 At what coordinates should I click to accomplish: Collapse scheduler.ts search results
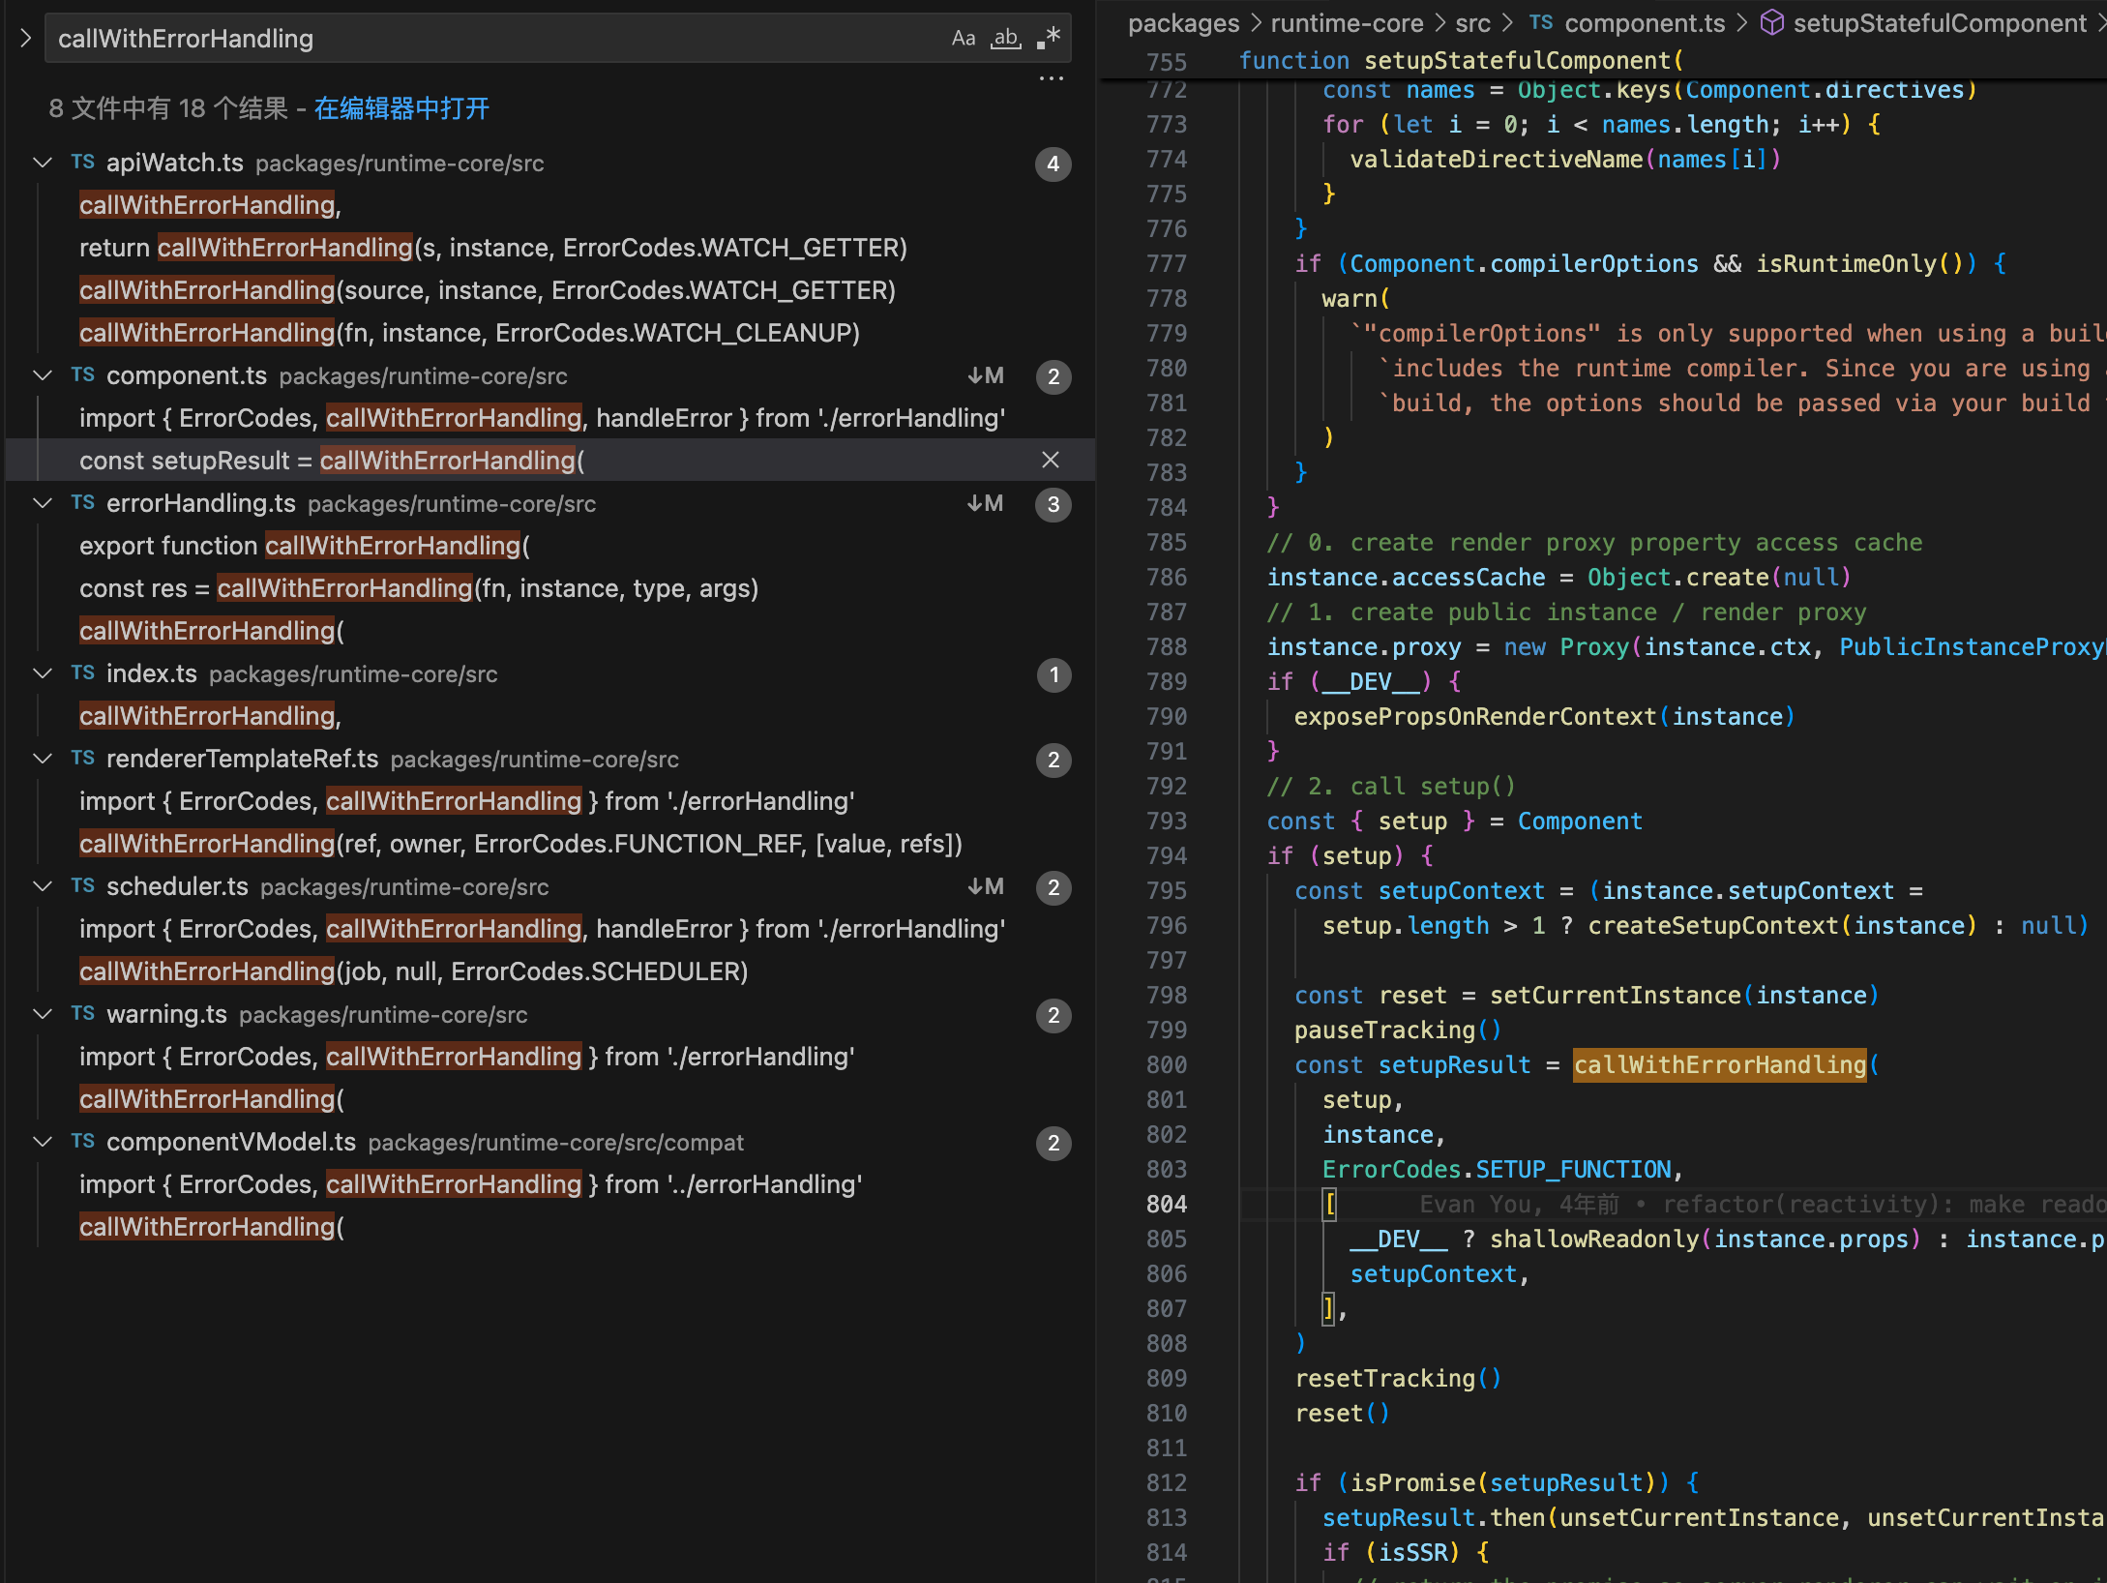43,886
